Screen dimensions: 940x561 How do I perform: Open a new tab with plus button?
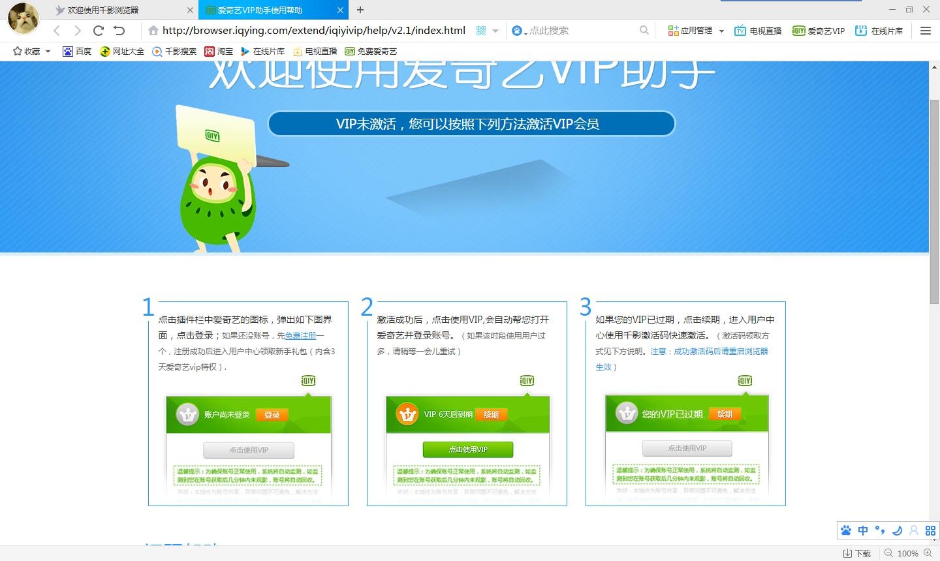point(360,10)
